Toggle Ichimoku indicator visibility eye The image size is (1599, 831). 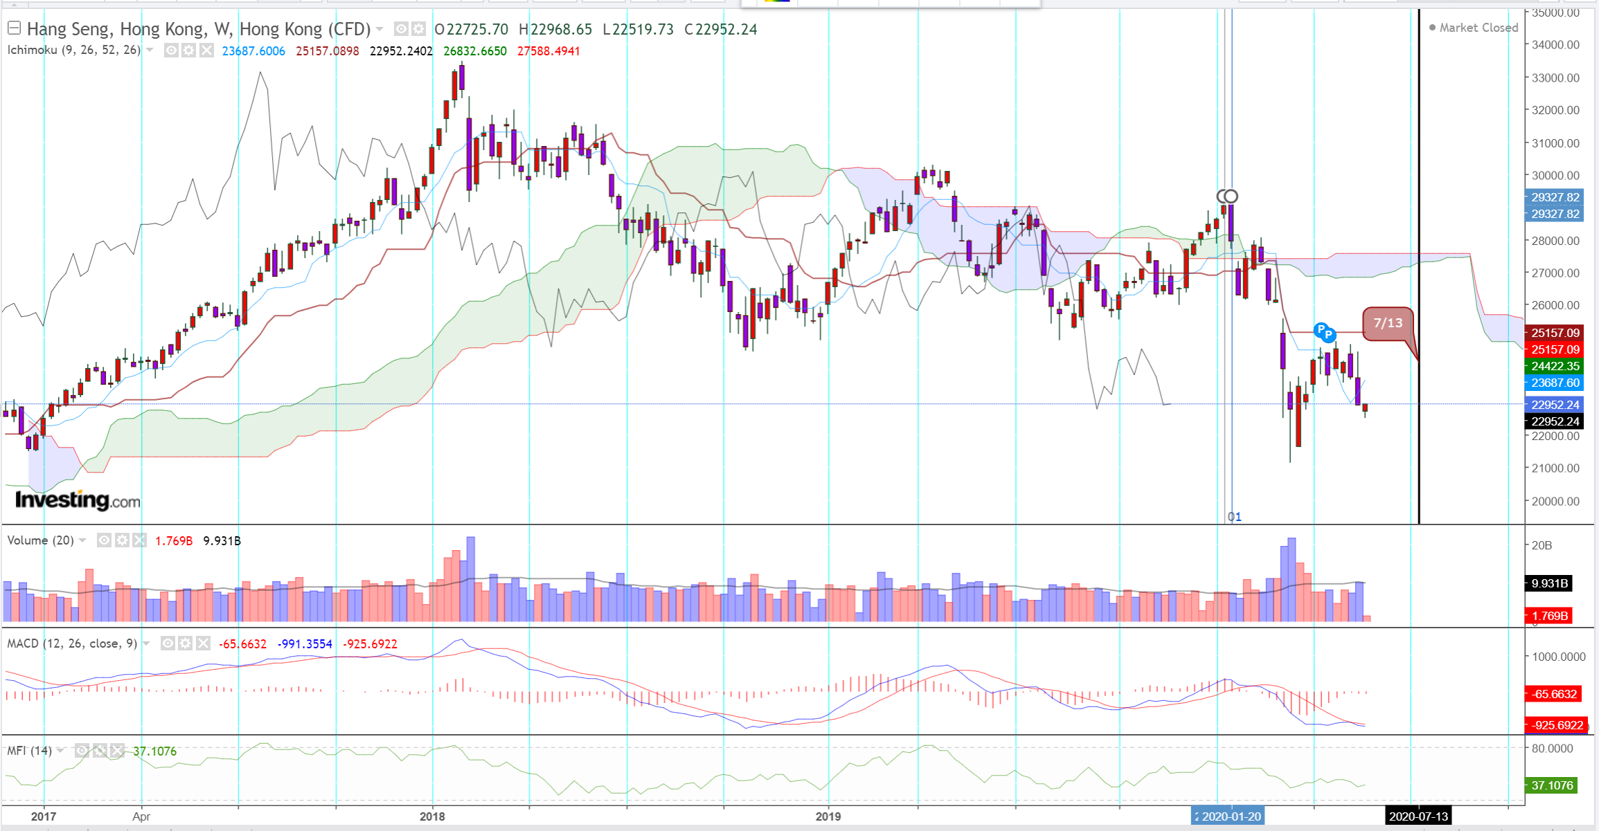tap(171, 51)
